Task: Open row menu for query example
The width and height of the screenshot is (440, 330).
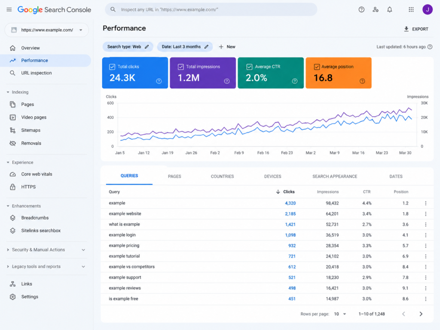Action: coord(426,203)
